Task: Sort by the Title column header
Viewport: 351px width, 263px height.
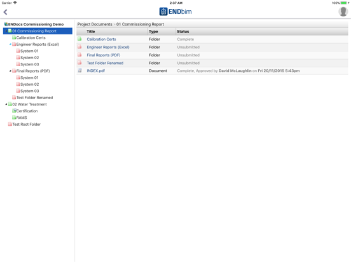Action: tap(91, 32)
